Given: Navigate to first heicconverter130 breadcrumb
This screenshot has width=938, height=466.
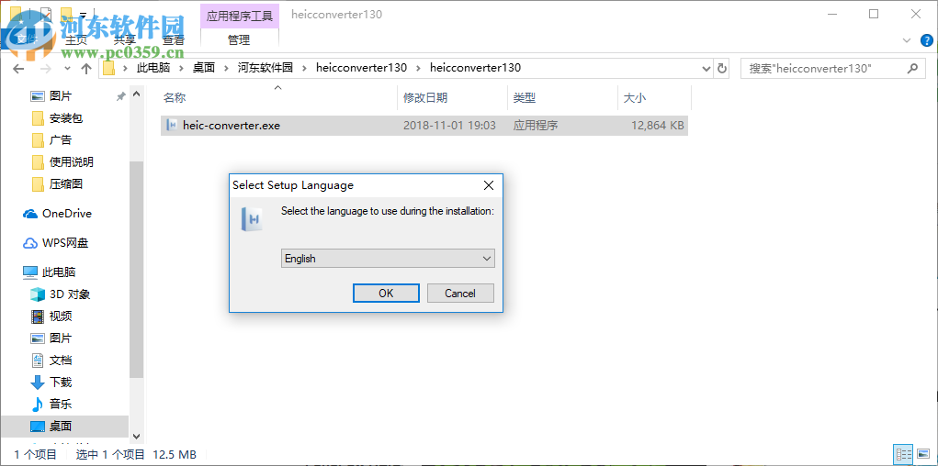Looking at the screenshot, I should point(361,68).
